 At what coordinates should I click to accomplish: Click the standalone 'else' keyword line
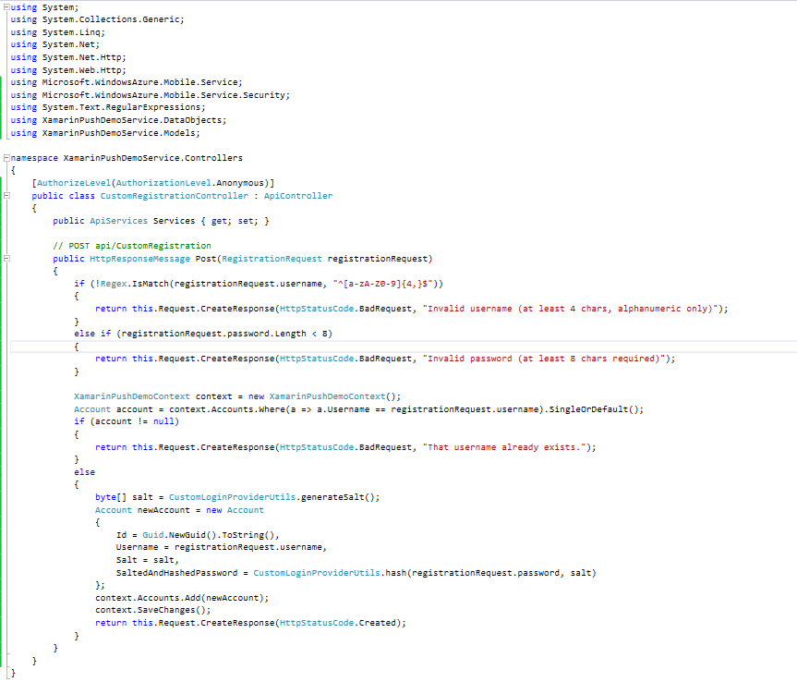click(x=84, y=472)
